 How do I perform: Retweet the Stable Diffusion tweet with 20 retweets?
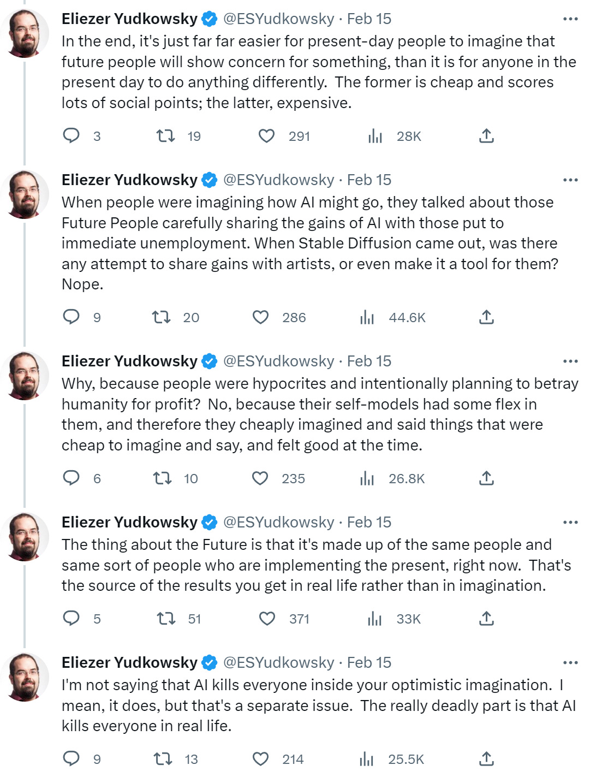161,317
